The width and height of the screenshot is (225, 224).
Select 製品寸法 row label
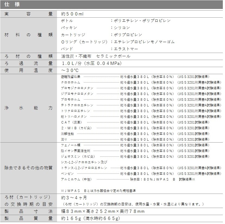pyautogui.click(x=28, y=211)
